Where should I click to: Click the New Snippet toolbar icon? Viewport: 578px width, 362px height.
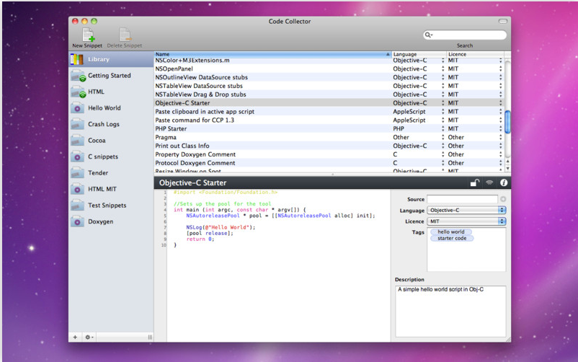tap(88, 35)
